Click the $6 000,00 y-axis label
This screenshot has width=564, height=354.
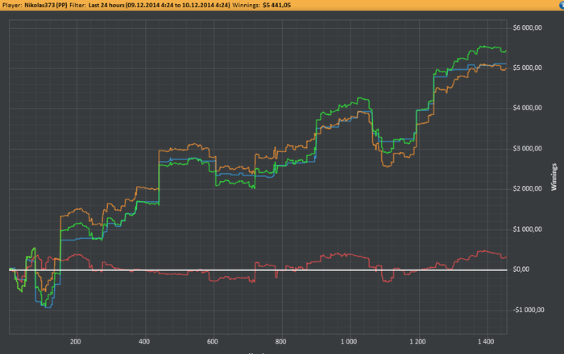tap(527, 27)
